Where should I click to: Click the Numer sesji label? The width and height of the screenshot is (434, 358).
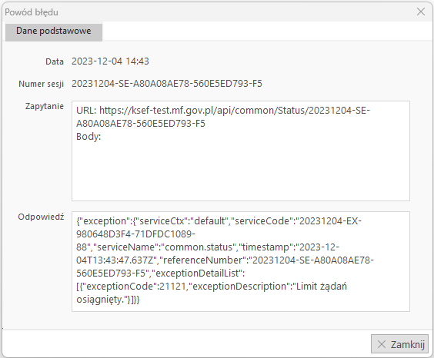(x=42, y=84)
